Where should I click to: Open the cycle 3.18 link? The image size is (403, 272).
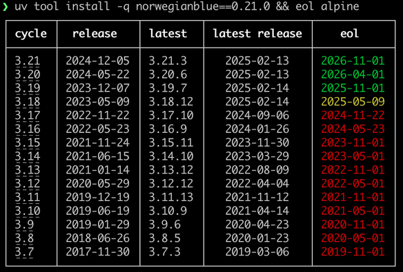[x=28, y=102]
